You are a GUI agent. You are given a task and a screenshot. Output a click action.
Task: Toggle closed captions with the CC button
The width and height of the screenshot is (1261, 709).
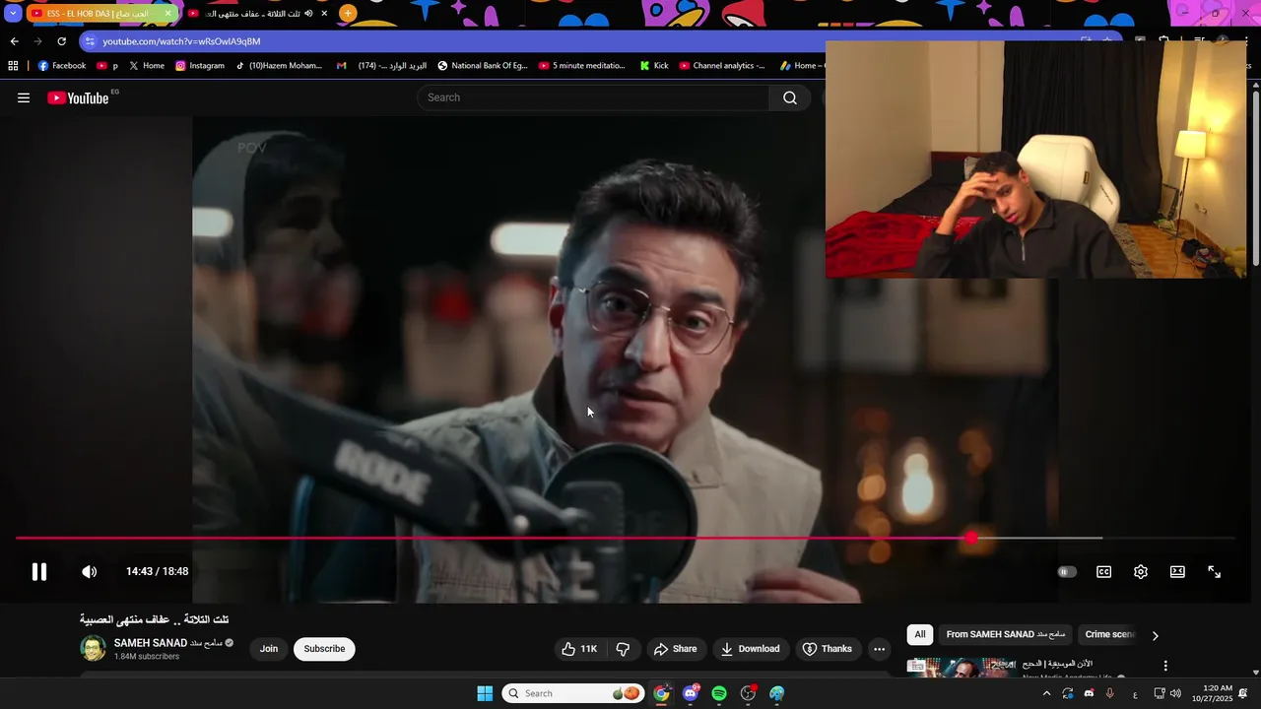[1103, 571]
